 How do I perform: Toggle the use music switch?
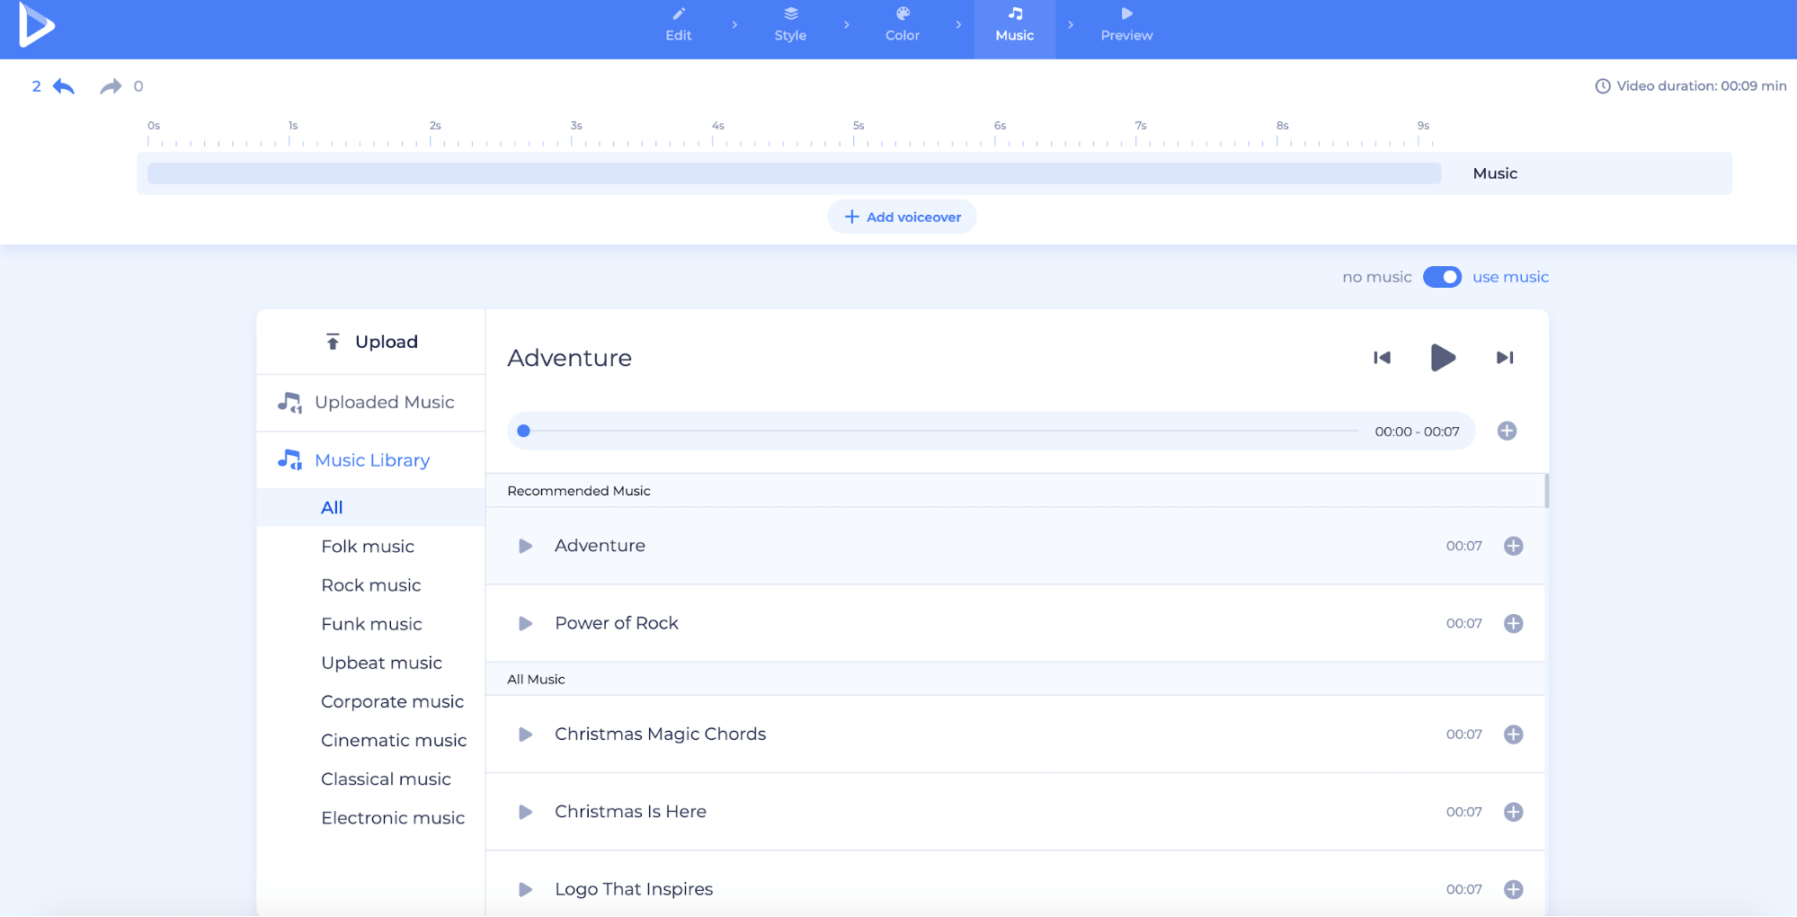pos(1442,277)
